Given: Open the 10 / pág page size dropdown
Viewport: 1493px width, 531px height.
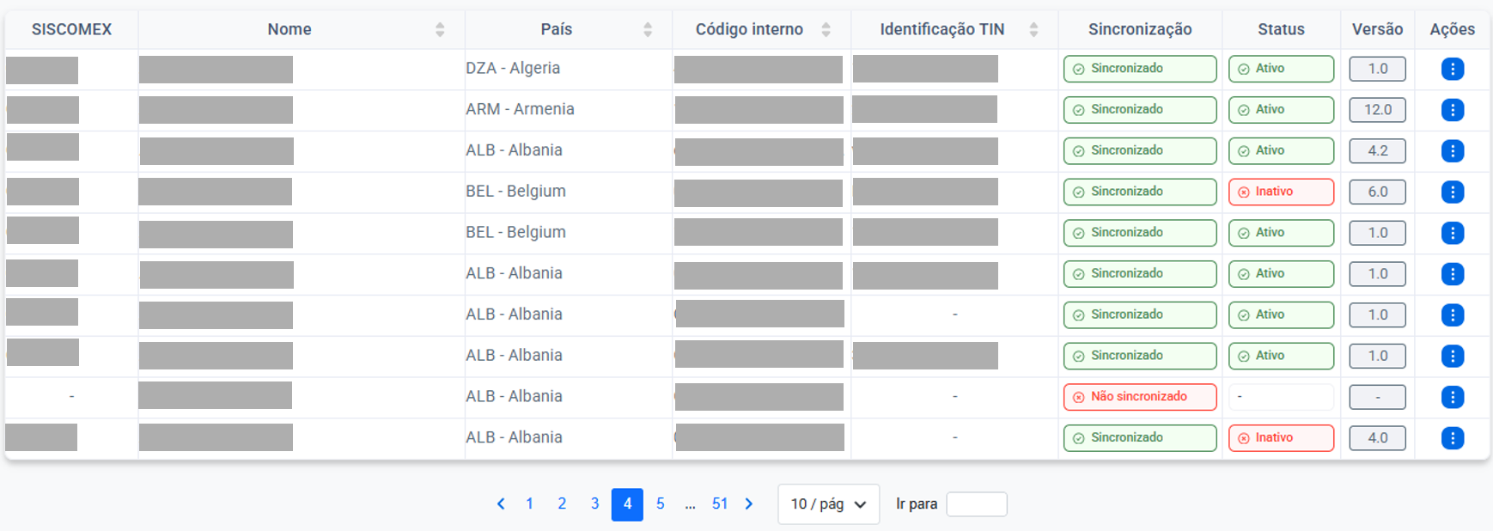Looking at the screenshot, I should (828, 504).
